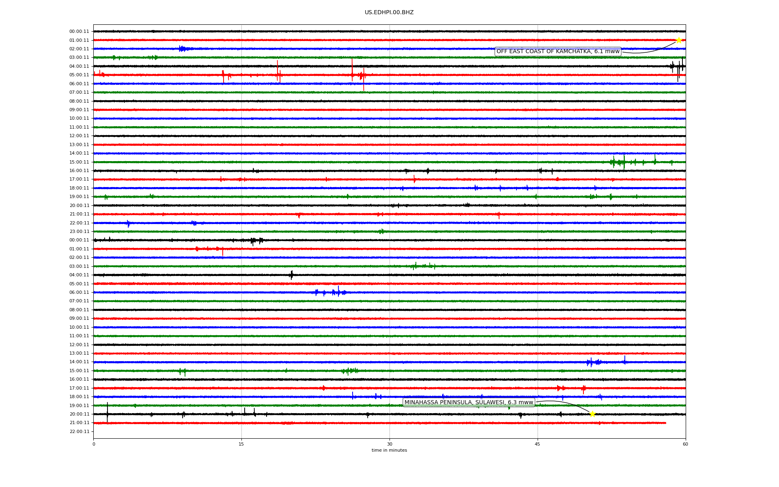Image resolution: width=779 pixels, height=487 pixels.
Task: Select the MINAHASSA PENINSULA, SULAWESI annotation label
Action: (x=469, y=403)
